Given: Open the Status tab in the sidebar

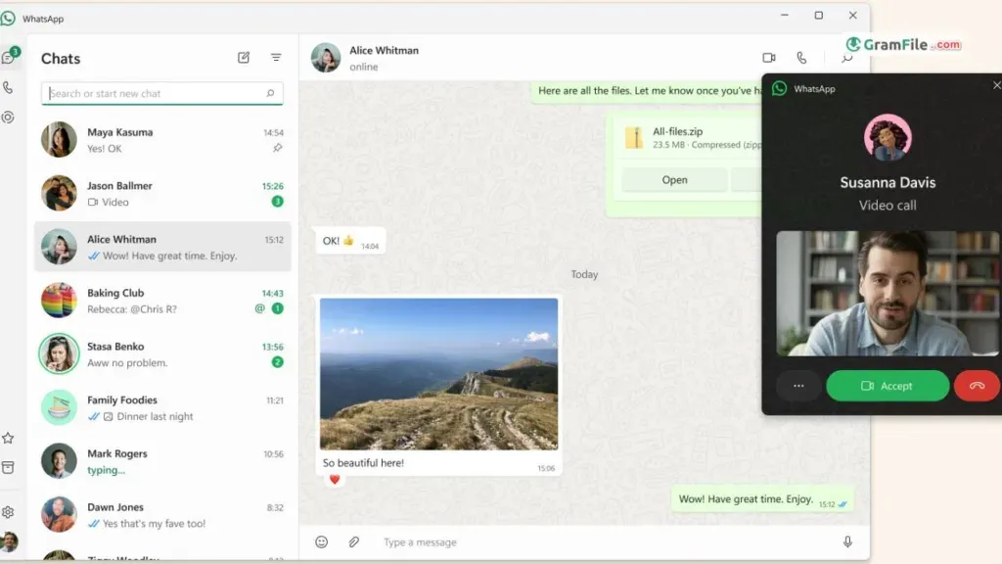Looking at the screenshot, I should coord(8,117).
